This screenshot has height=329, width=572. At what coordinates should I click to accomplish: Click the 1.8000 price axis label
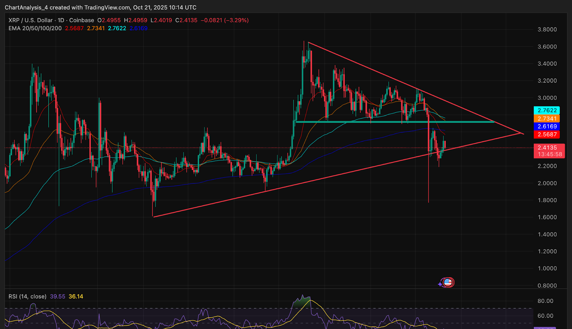547,200
